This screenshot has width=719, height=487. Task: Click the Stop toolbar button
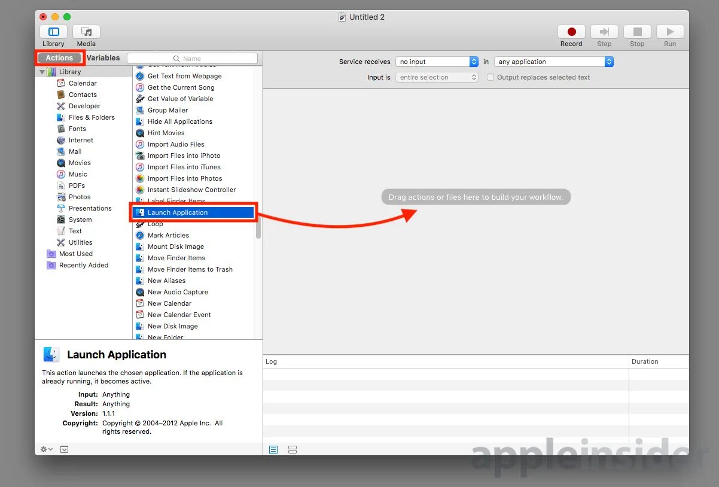637,32
